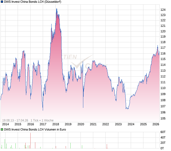Screen dimensions: 171x151
Task: Click the 112 price label on the y-axis
Action: pyautogui.click(x=163, y=76)
